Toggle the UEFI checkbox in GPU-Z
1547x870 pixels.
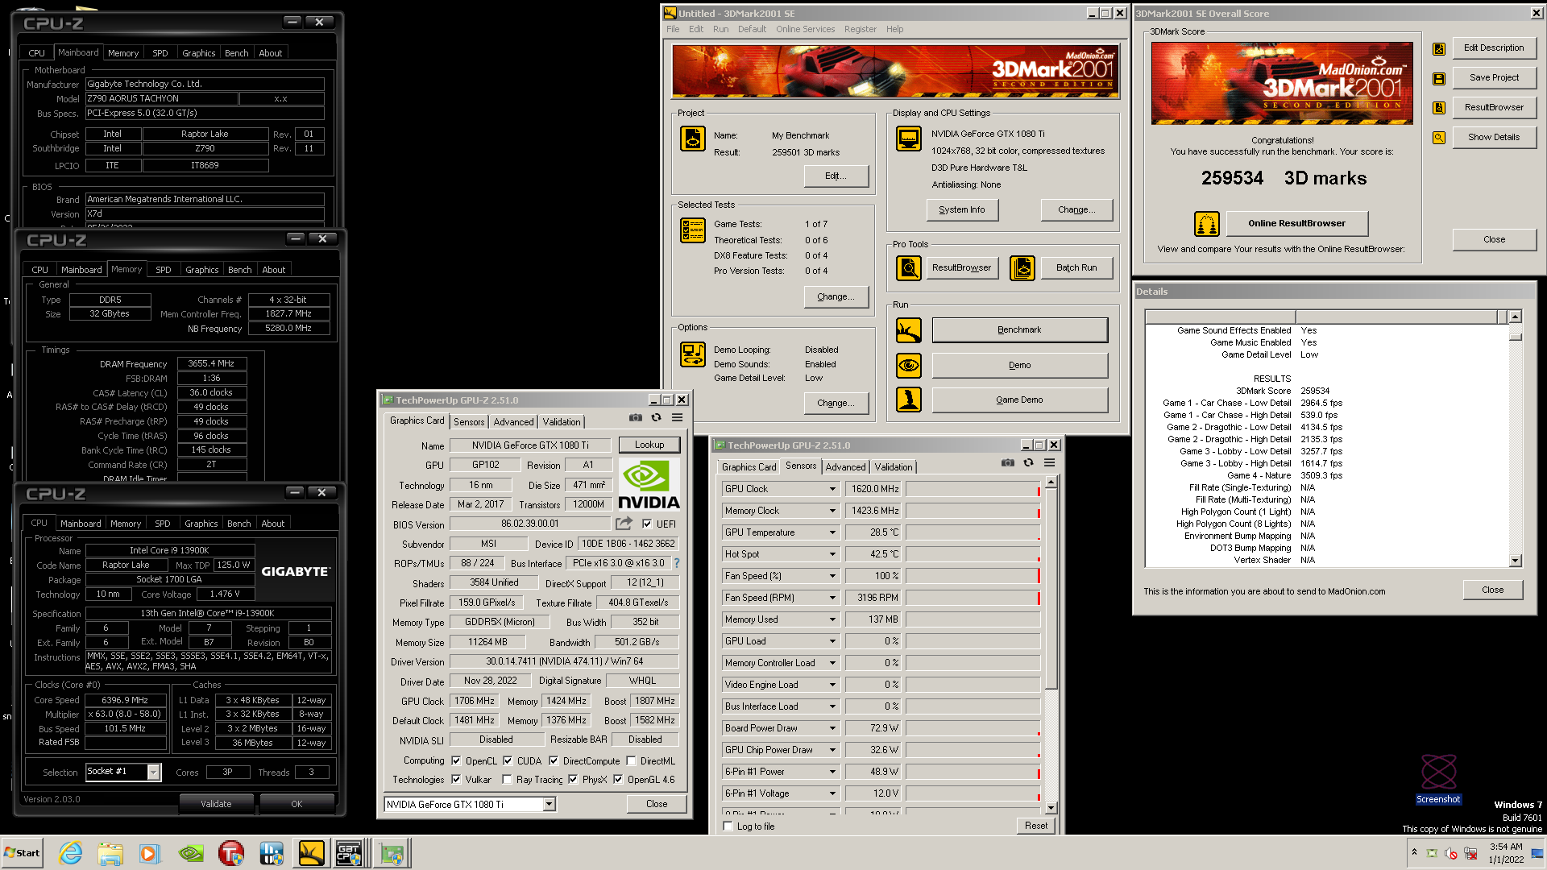tap(647, 524)
